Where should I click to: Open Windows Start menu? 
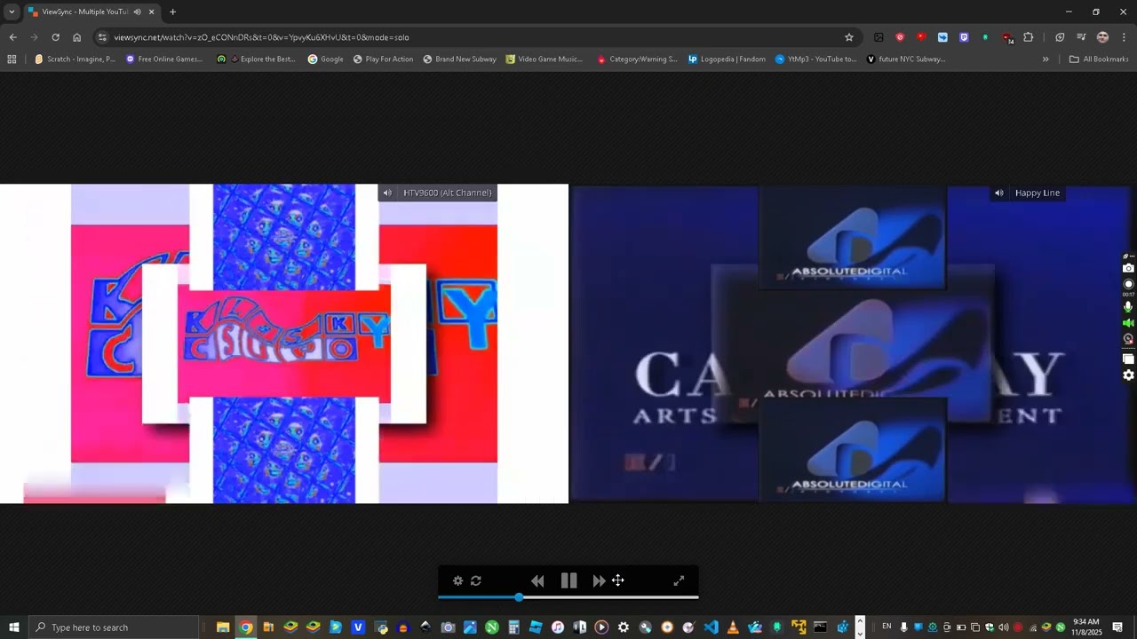pos(14,627)
